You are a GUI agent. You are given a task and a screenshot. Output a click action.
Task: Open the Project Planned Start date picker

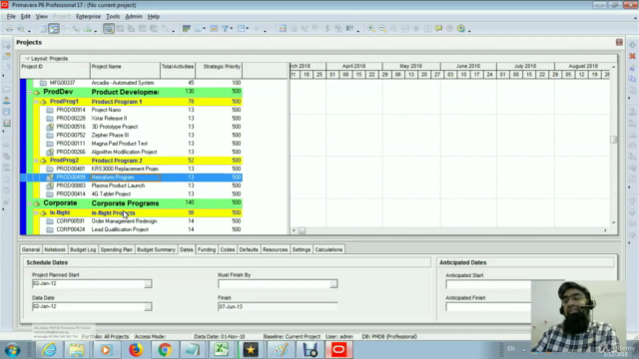148,283
